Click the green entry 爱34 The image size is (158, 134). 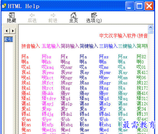[x=141, y=109]
